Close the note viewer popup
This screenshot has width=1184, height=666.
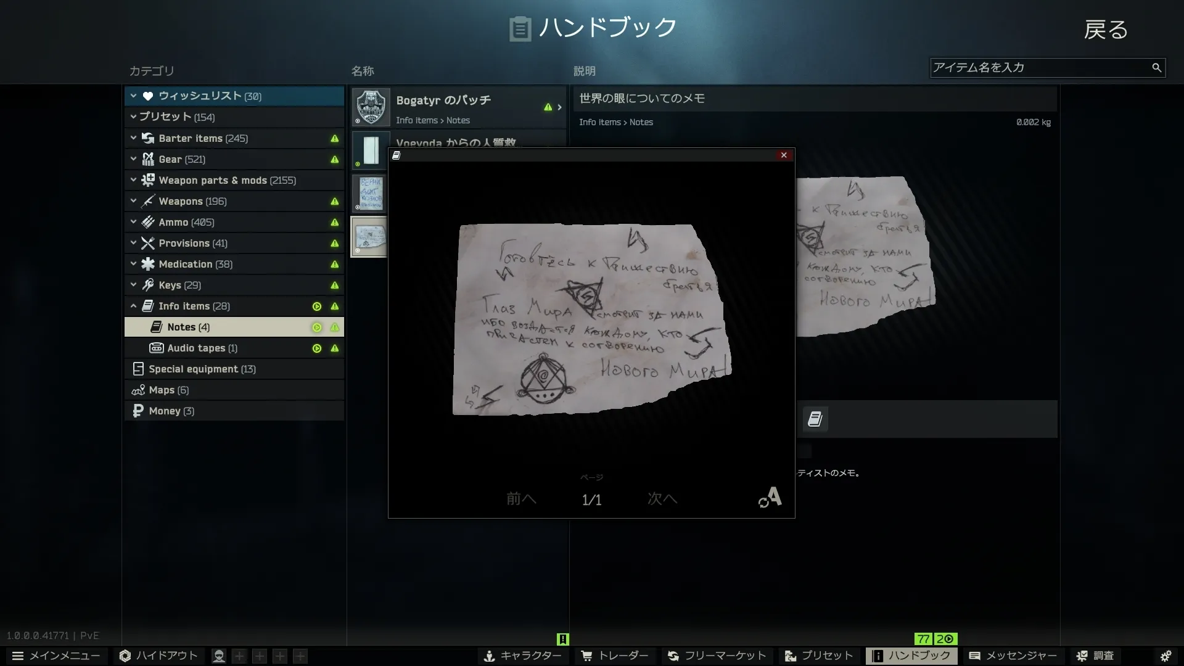(784, 155)
